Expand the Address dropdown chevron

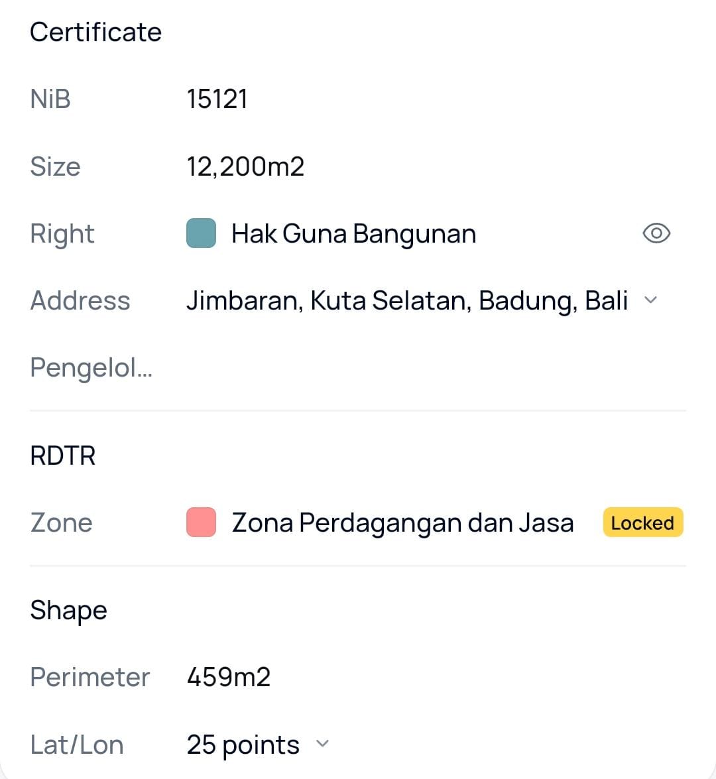(x=651, y=300)
